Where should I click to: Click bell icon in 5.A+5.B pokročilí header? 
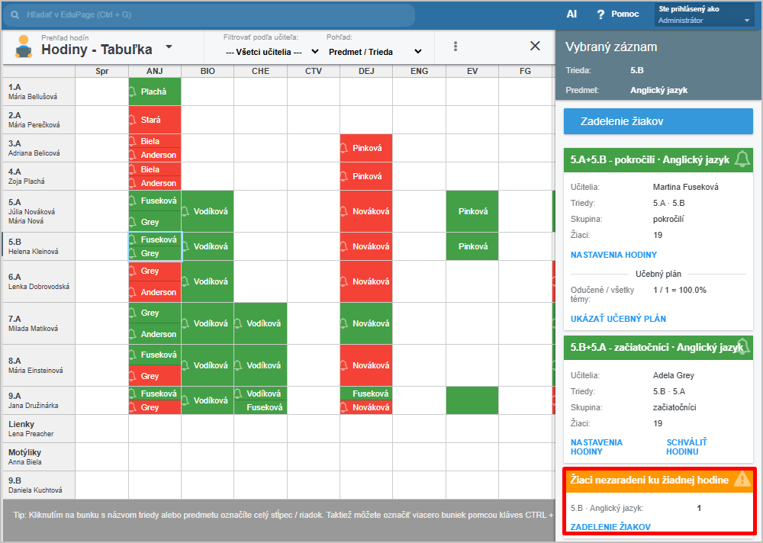click(x=742, y=159)
